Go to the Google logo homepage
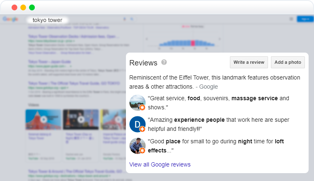 click(10, 19)
